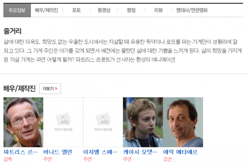
Task: Click the 이자벨 스페 placeholder image
Action: tap(103, 122)
